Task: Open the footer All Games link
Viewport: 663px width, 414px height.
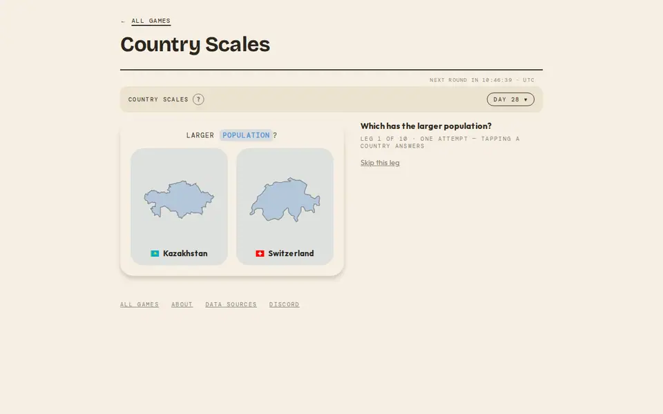Action: tap(139, 304)
